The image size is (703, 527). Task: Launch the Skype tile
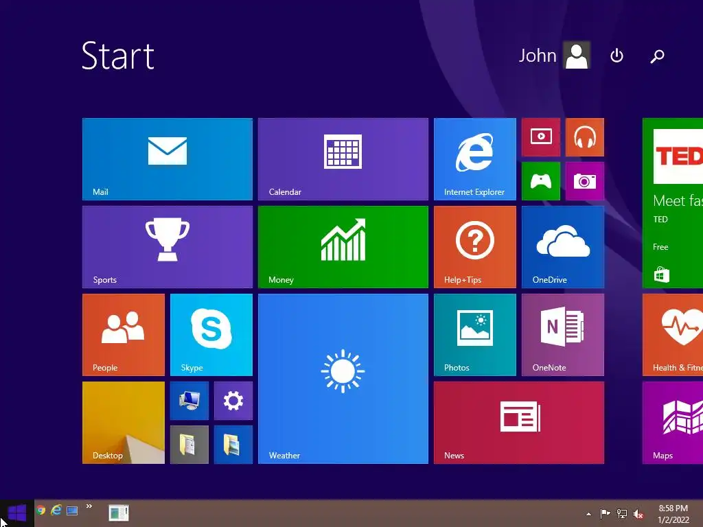(x=211, y=335)
